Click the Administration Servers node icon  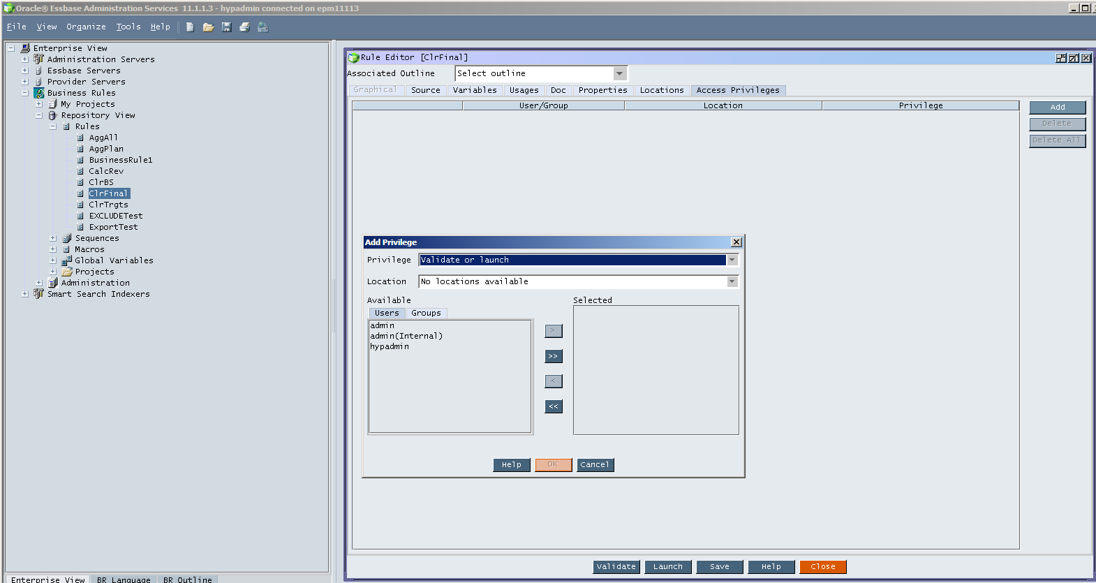coord(39,59)
